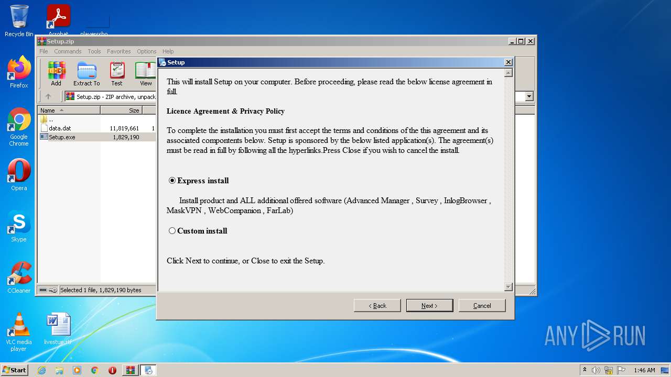Screen dimensions: 671x377
Task: Open the Tools menu in WinRAR
Action: pyautogui.click(x=94, y=51)
